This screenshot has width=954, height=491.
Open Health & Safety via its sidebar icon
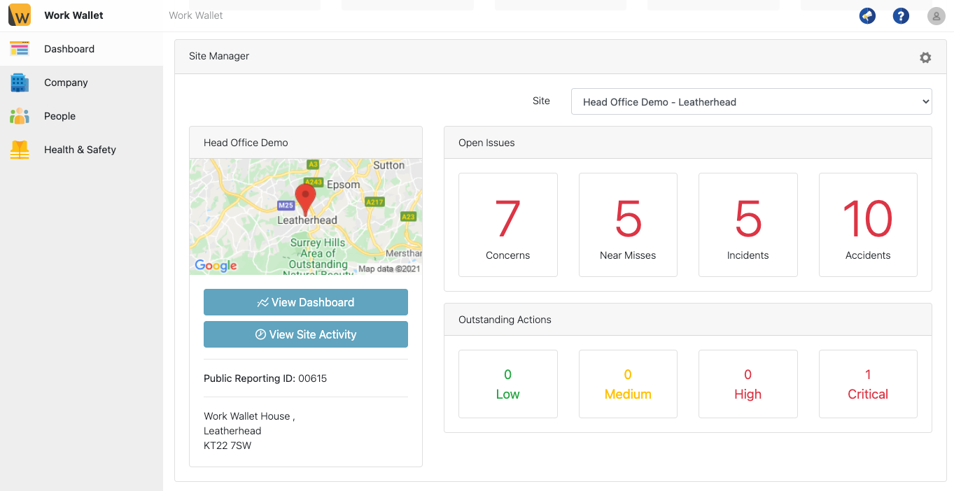click(x=19, y=150)
